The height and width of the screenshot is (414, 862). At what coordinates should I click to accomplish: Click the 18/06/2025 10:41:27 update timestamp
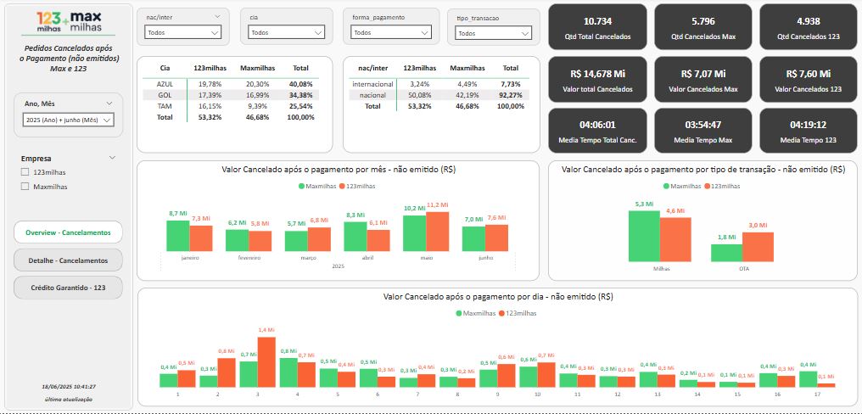(69, 387)
